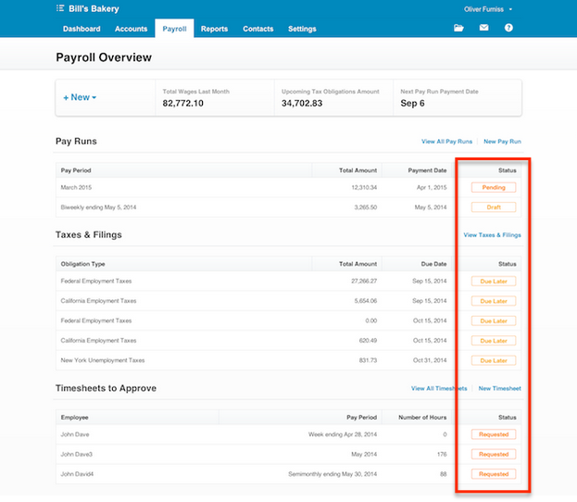Click the Draft status badge
Viewport: 577px width, 502px height.
tap(494, 207)
